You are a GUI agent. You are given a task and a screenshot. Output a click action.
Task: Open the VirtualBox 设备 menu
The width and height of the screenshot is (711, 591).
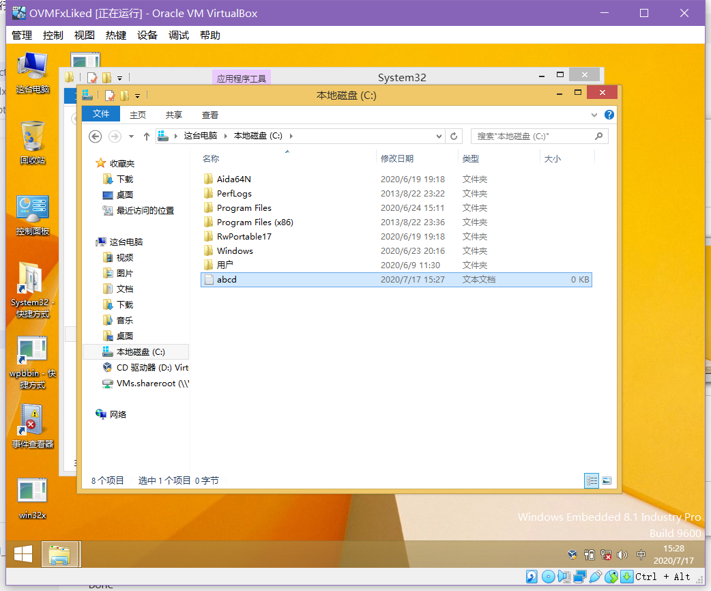point(147,35)
